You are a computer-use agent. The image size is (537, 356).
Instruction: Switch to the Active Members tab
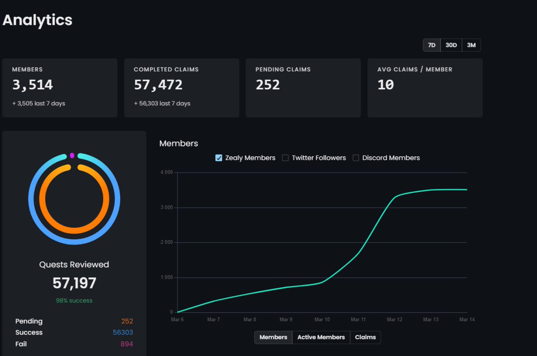coord(321,337)
